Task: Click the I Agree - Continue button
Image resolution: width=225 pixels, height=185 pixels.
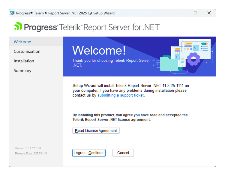Action: pyautogui.click(x=89, y=153)
